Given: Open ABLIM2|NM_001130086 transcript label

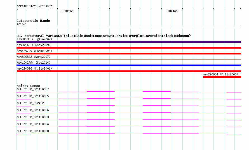Looking at the screenshot, I should click(x=33, y=110).
